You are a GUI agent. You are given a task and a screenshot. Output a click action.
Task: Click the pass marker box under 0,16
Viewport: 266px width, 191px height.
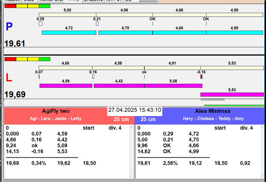point(93,77)
